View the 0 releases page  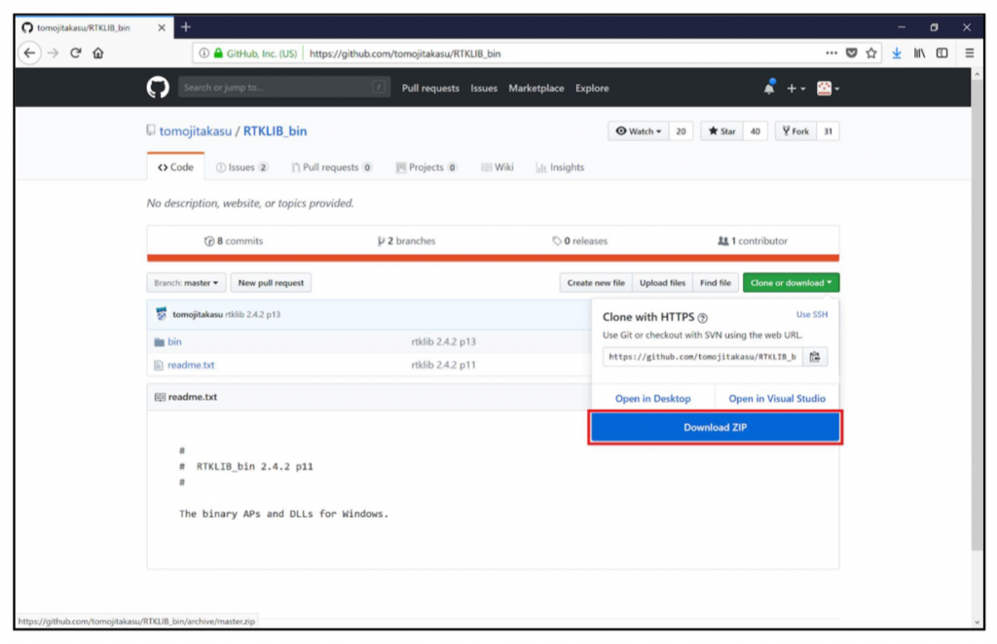579,241
